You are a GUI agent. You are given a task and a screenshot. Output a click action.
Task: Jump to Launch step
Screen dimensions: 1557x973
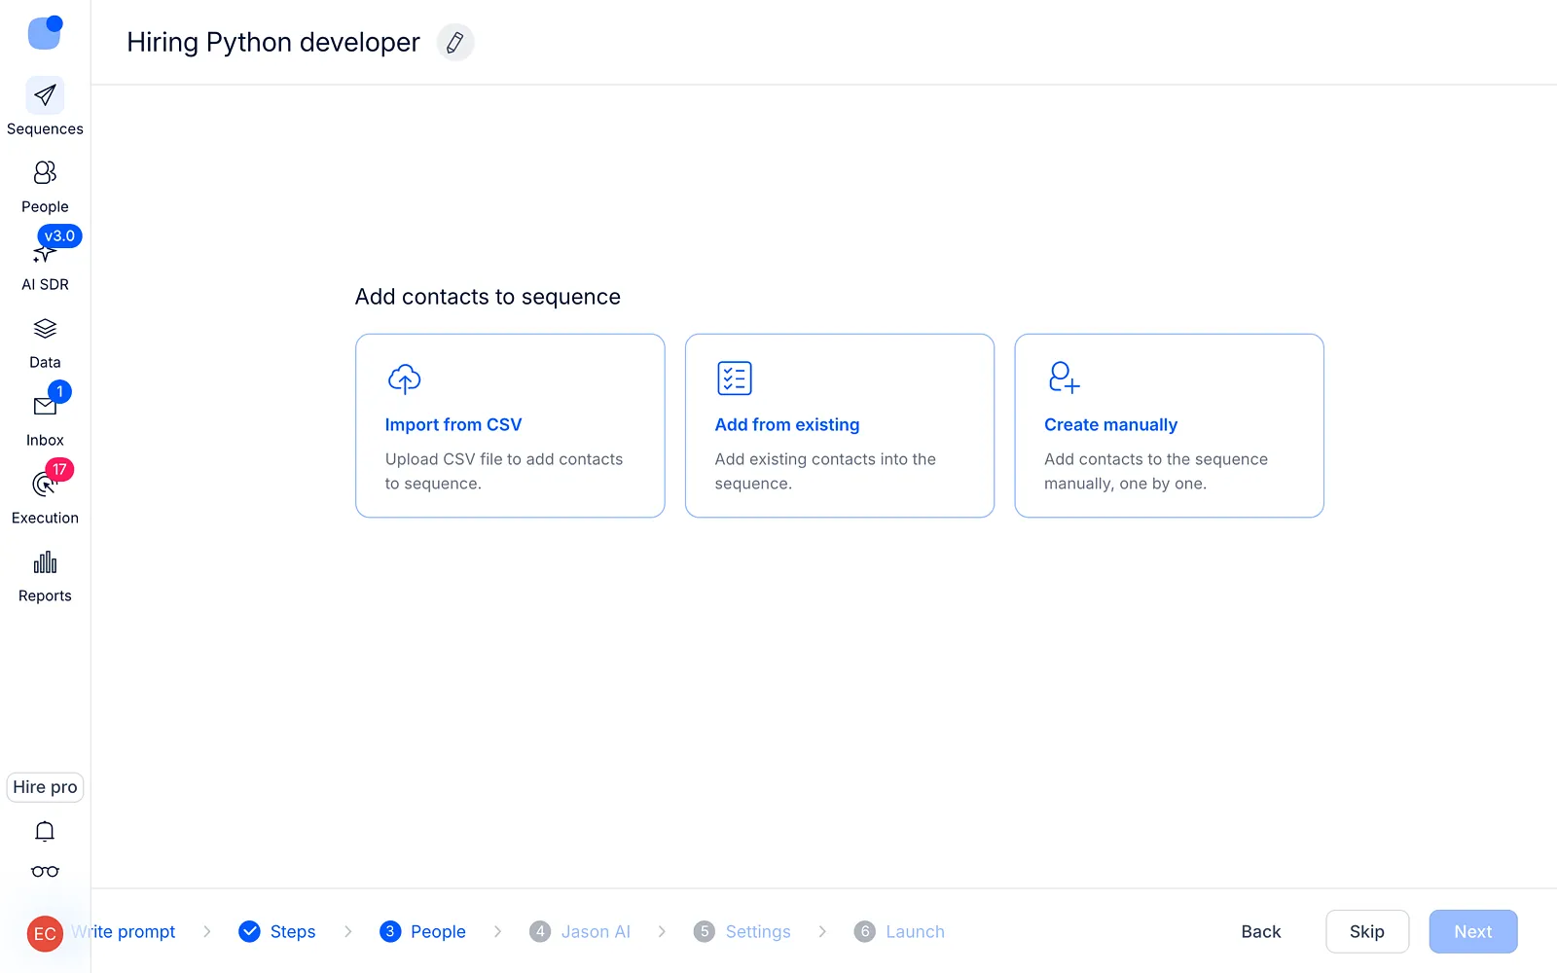tap(899, 931)
